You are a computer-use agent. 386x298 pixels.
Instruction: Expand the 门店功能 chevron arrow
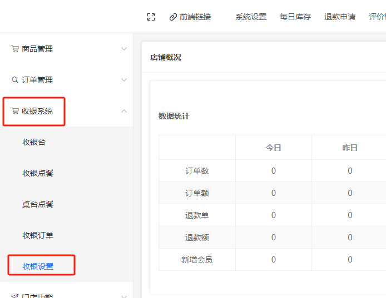[124, 295]
